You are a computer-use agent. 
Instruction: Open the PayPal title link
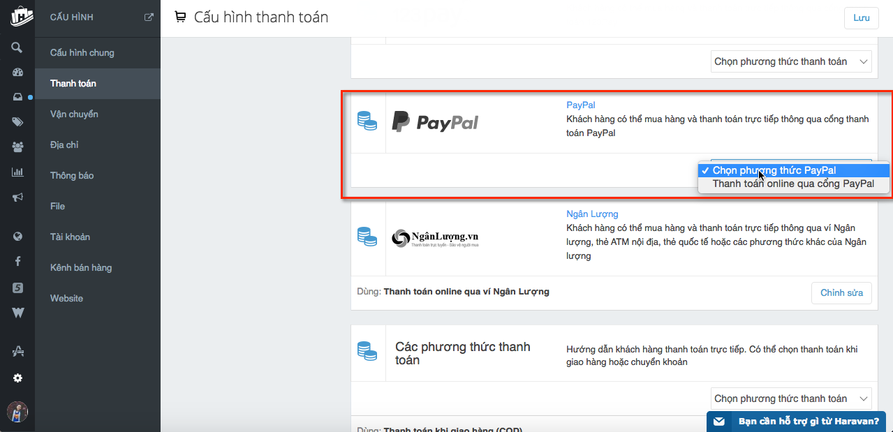tap(581, 105)
